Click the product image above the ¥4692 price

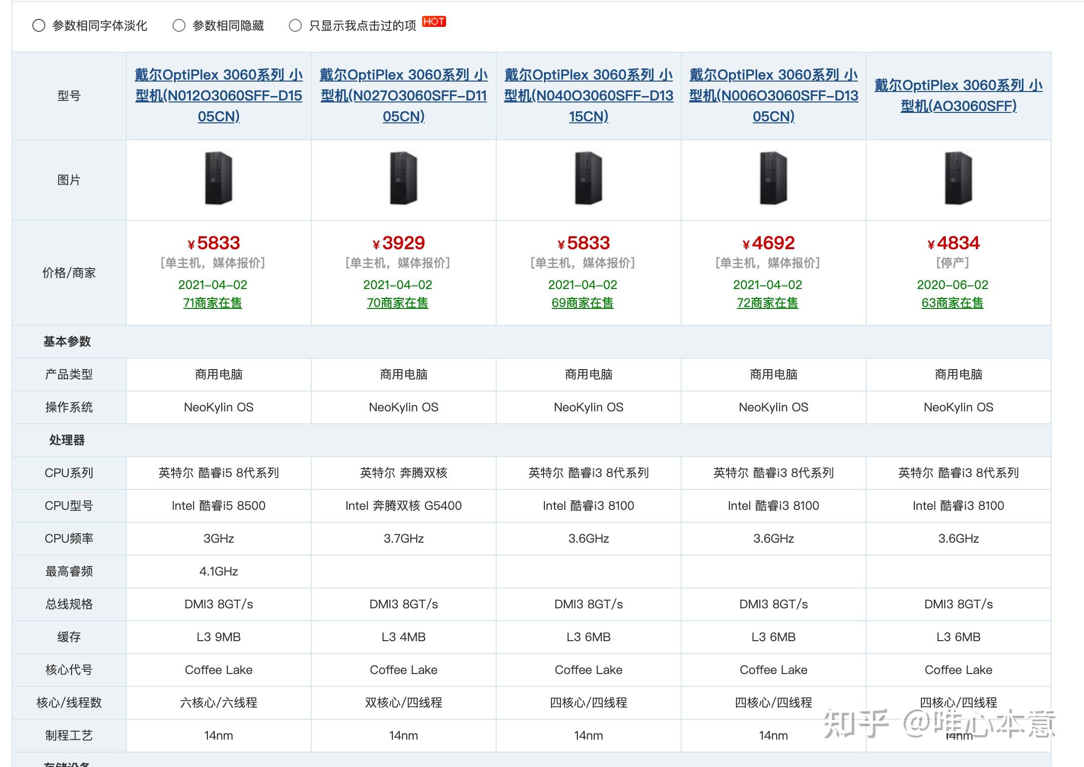coord(774,179)
